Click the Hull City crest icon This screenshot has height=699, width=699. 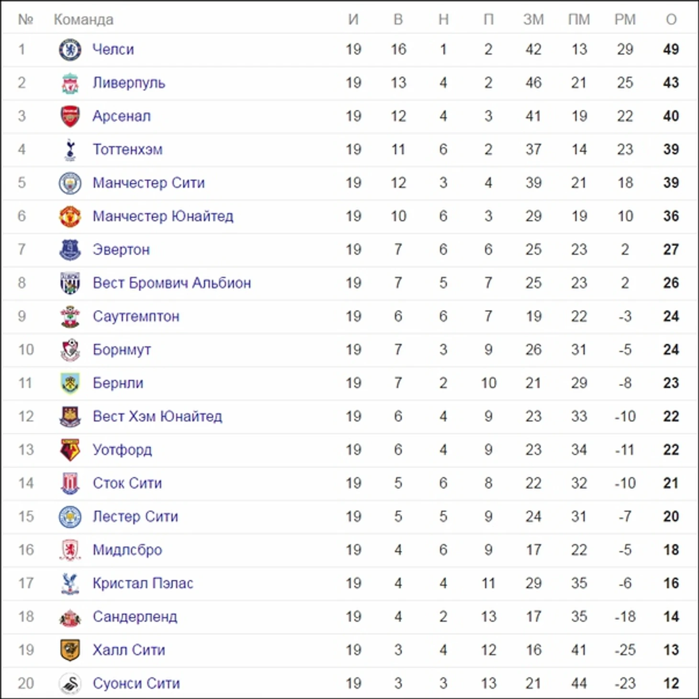(70, 650)
